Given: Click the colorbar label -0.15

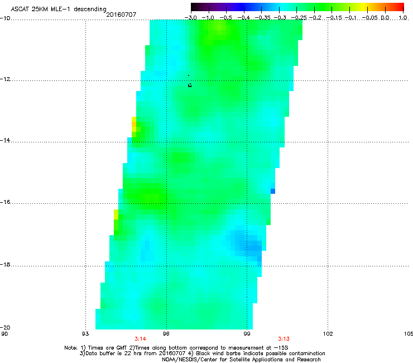Looking at the screenshot, I should tap(334, 18).
